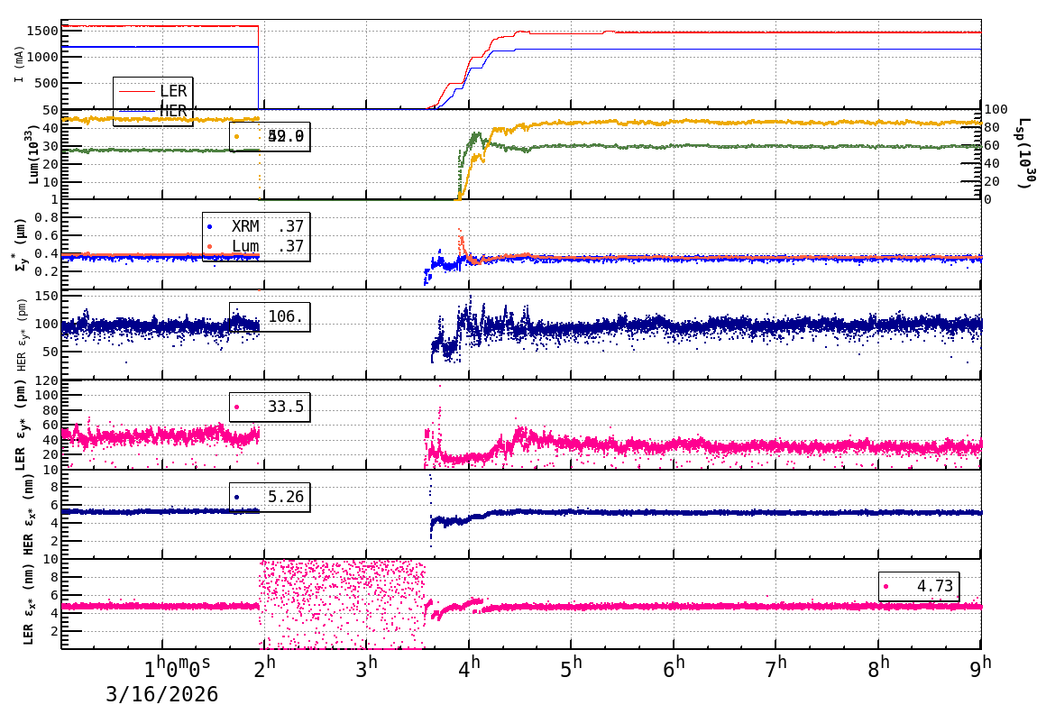
Task: Click the 1h0m0s time axis label
Action: coord(178,668)
